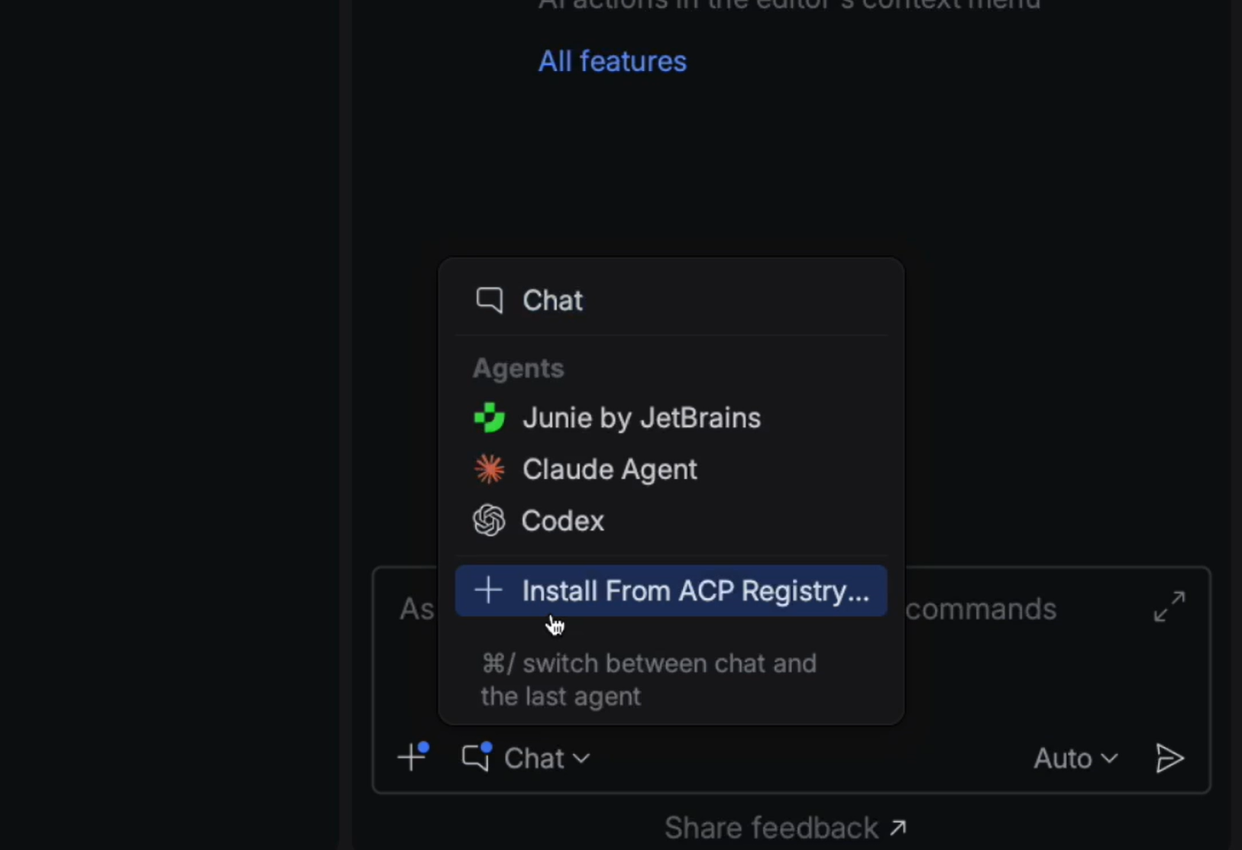The height and width of the screenshot is (850, 1242).
Task: Select the Claude Agent menu entry
Action: [610, 470]
